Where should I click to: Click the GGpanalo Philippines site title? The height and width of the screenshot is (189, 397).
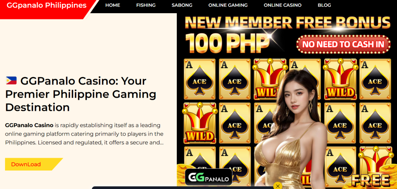47,5
